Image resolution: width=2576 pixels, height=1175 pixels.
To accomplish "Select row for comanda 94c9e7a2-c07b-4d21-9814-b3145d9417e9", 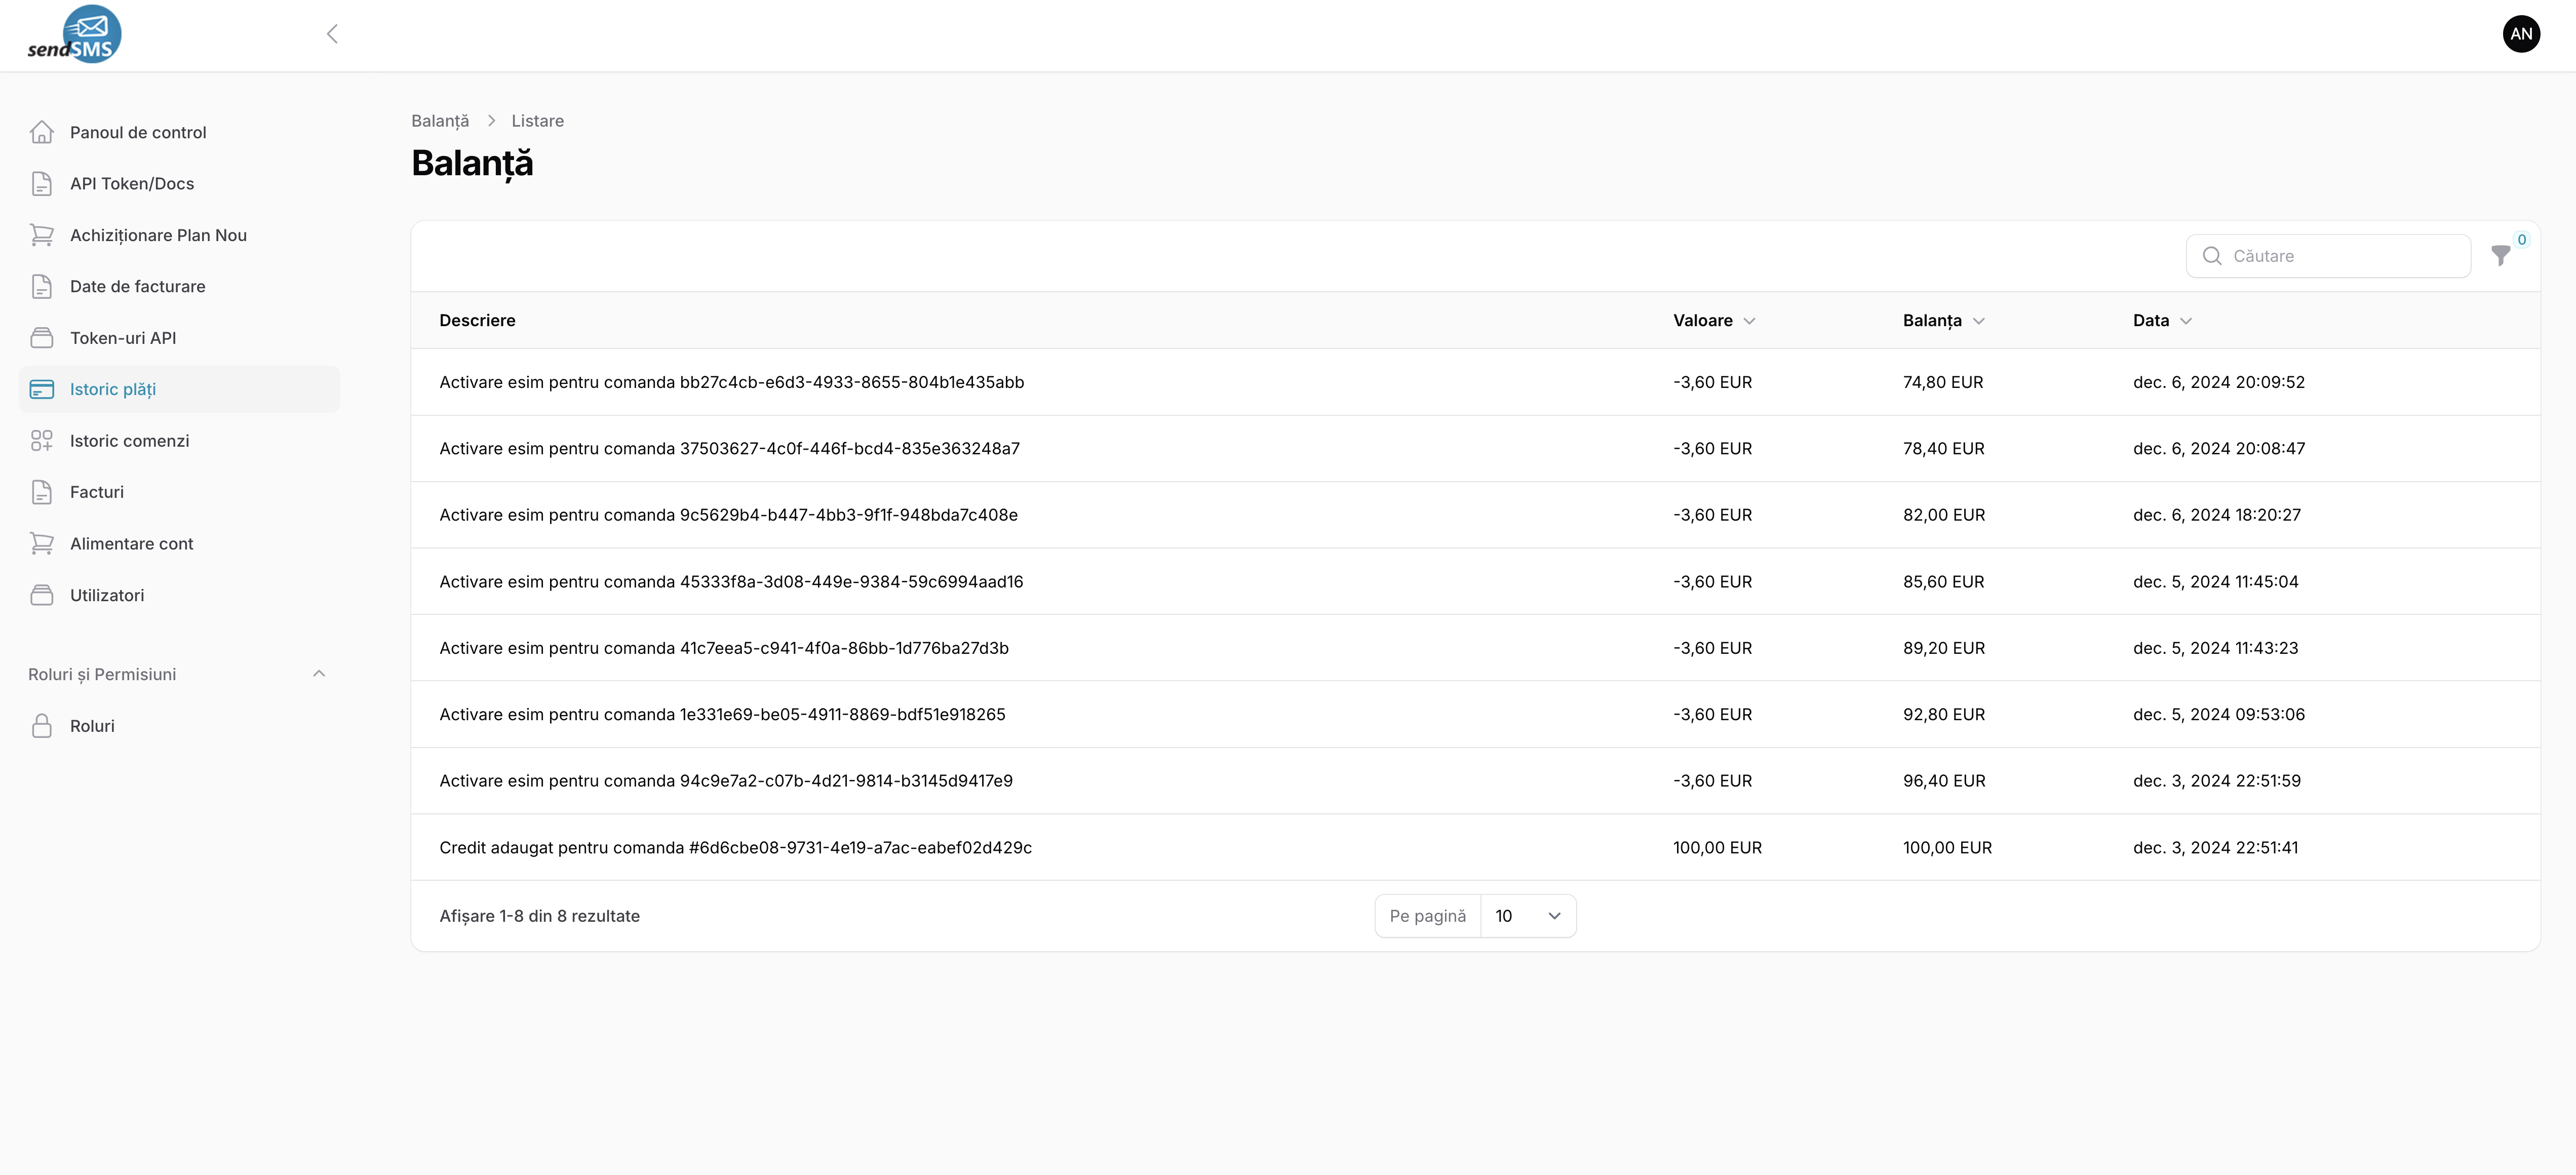I will [x=1475, y=781].
